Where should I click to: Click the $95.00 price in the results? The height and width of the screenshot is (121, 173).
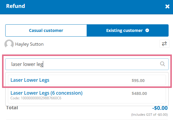(138, 81)
